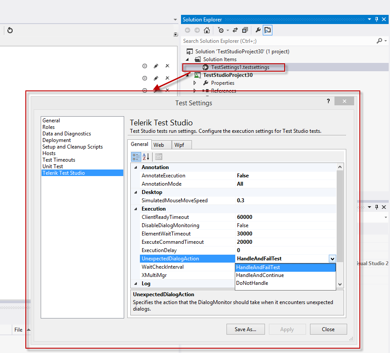Screen dimensions: 390x353
Task: Collapse the Solution Items folder
Action: point(188,59)
